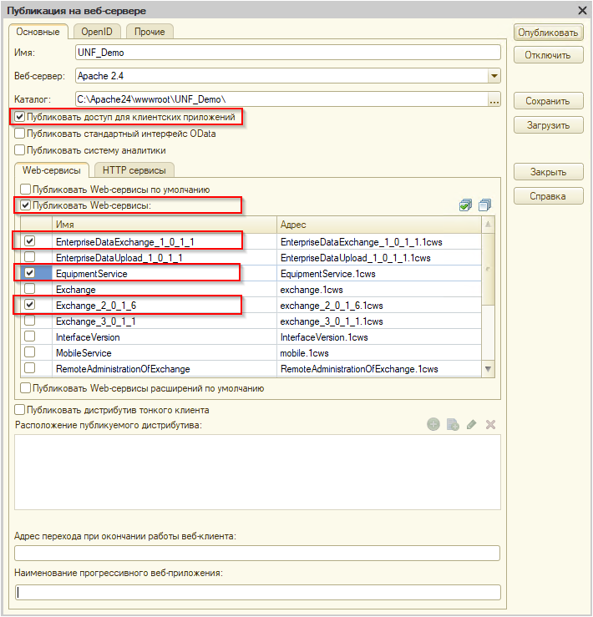Click the check all web-services icon
The width and height of the screenshot is (593, 617).
tap(465, 205)
